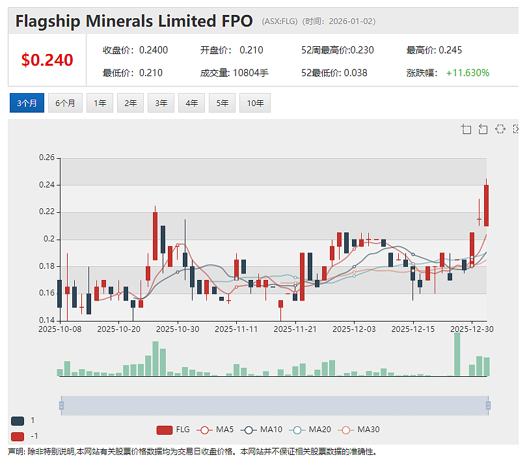The image size is (527, 468).
Task: Click the left handle of zoom slider
Action: (61, 406)
